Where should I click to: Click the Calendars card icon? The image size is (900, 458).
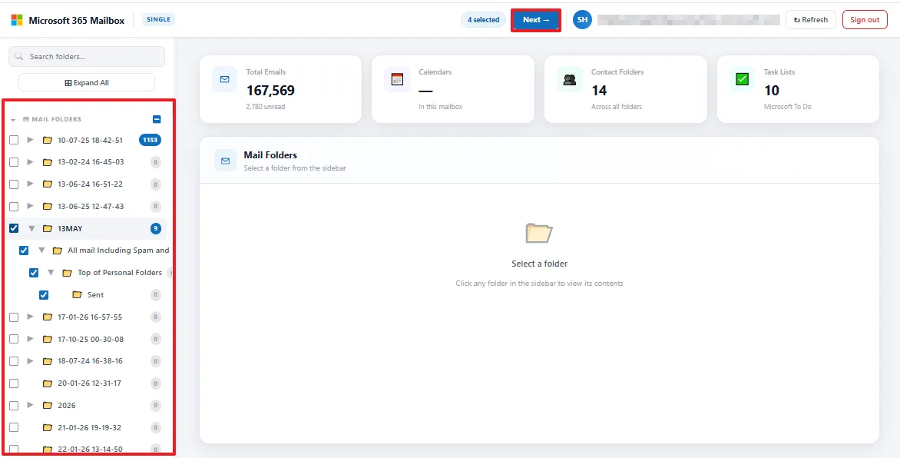(397, 79)
